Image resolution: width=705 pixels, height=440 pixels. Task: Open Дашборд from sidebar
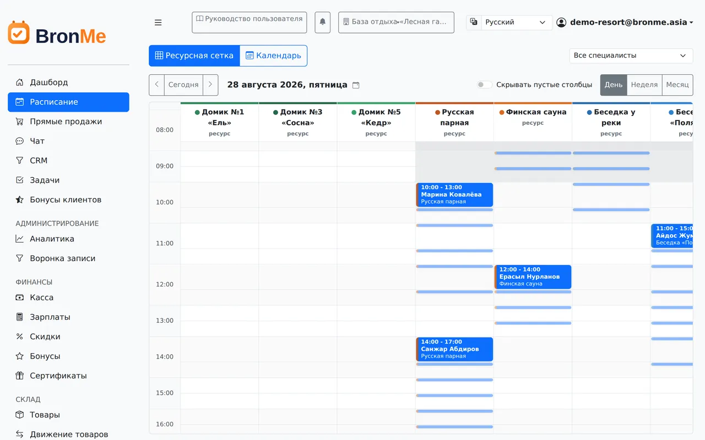[x=68, y=82]
